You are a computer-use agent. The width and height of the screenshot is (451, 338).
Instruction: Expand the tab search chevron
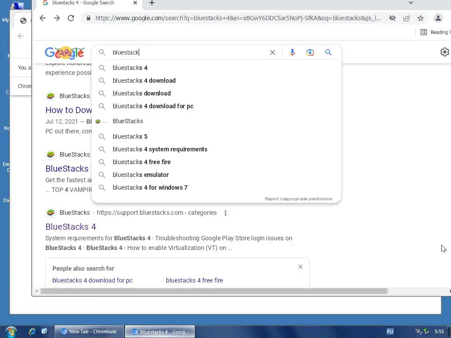pyautogui.click(x=411, y=3)
